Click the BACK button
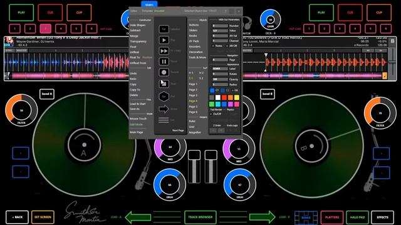The height and width of the screenshot is (225, 401). coord(17,217)
